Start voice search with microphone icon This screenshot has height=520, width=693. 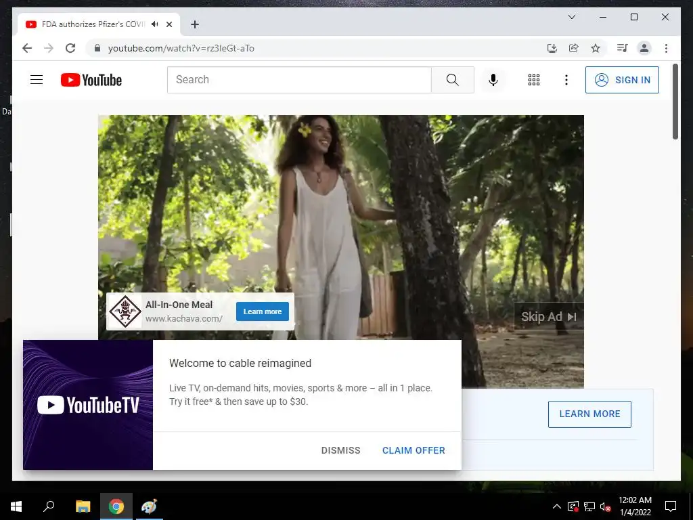pos(493,80)
